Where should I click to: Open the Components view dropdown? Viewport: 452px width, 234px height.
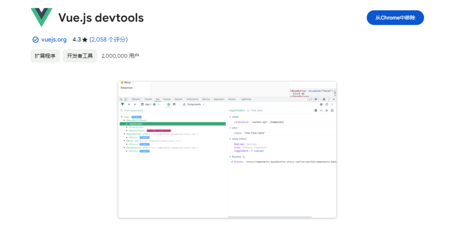193,104
